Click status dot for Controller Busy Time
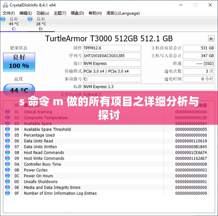The image size is (218, 216). (x=7, y=164)
